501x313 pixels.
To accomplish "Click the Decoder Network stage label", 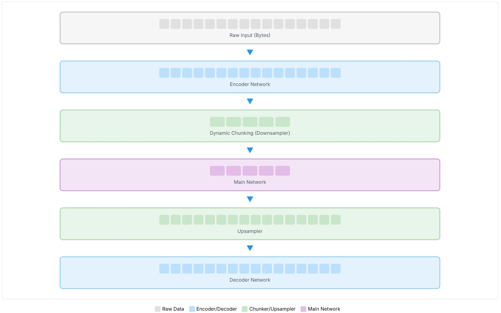I will [250, 280].
